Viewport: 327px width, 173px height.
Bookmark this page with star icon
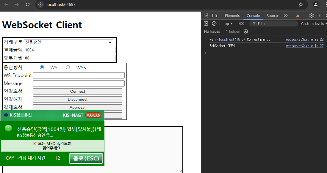(301, 4)
